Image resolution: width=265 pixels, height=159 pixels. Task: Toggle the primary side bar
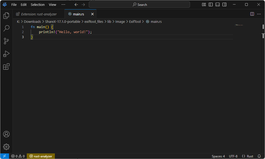(211, 5)
